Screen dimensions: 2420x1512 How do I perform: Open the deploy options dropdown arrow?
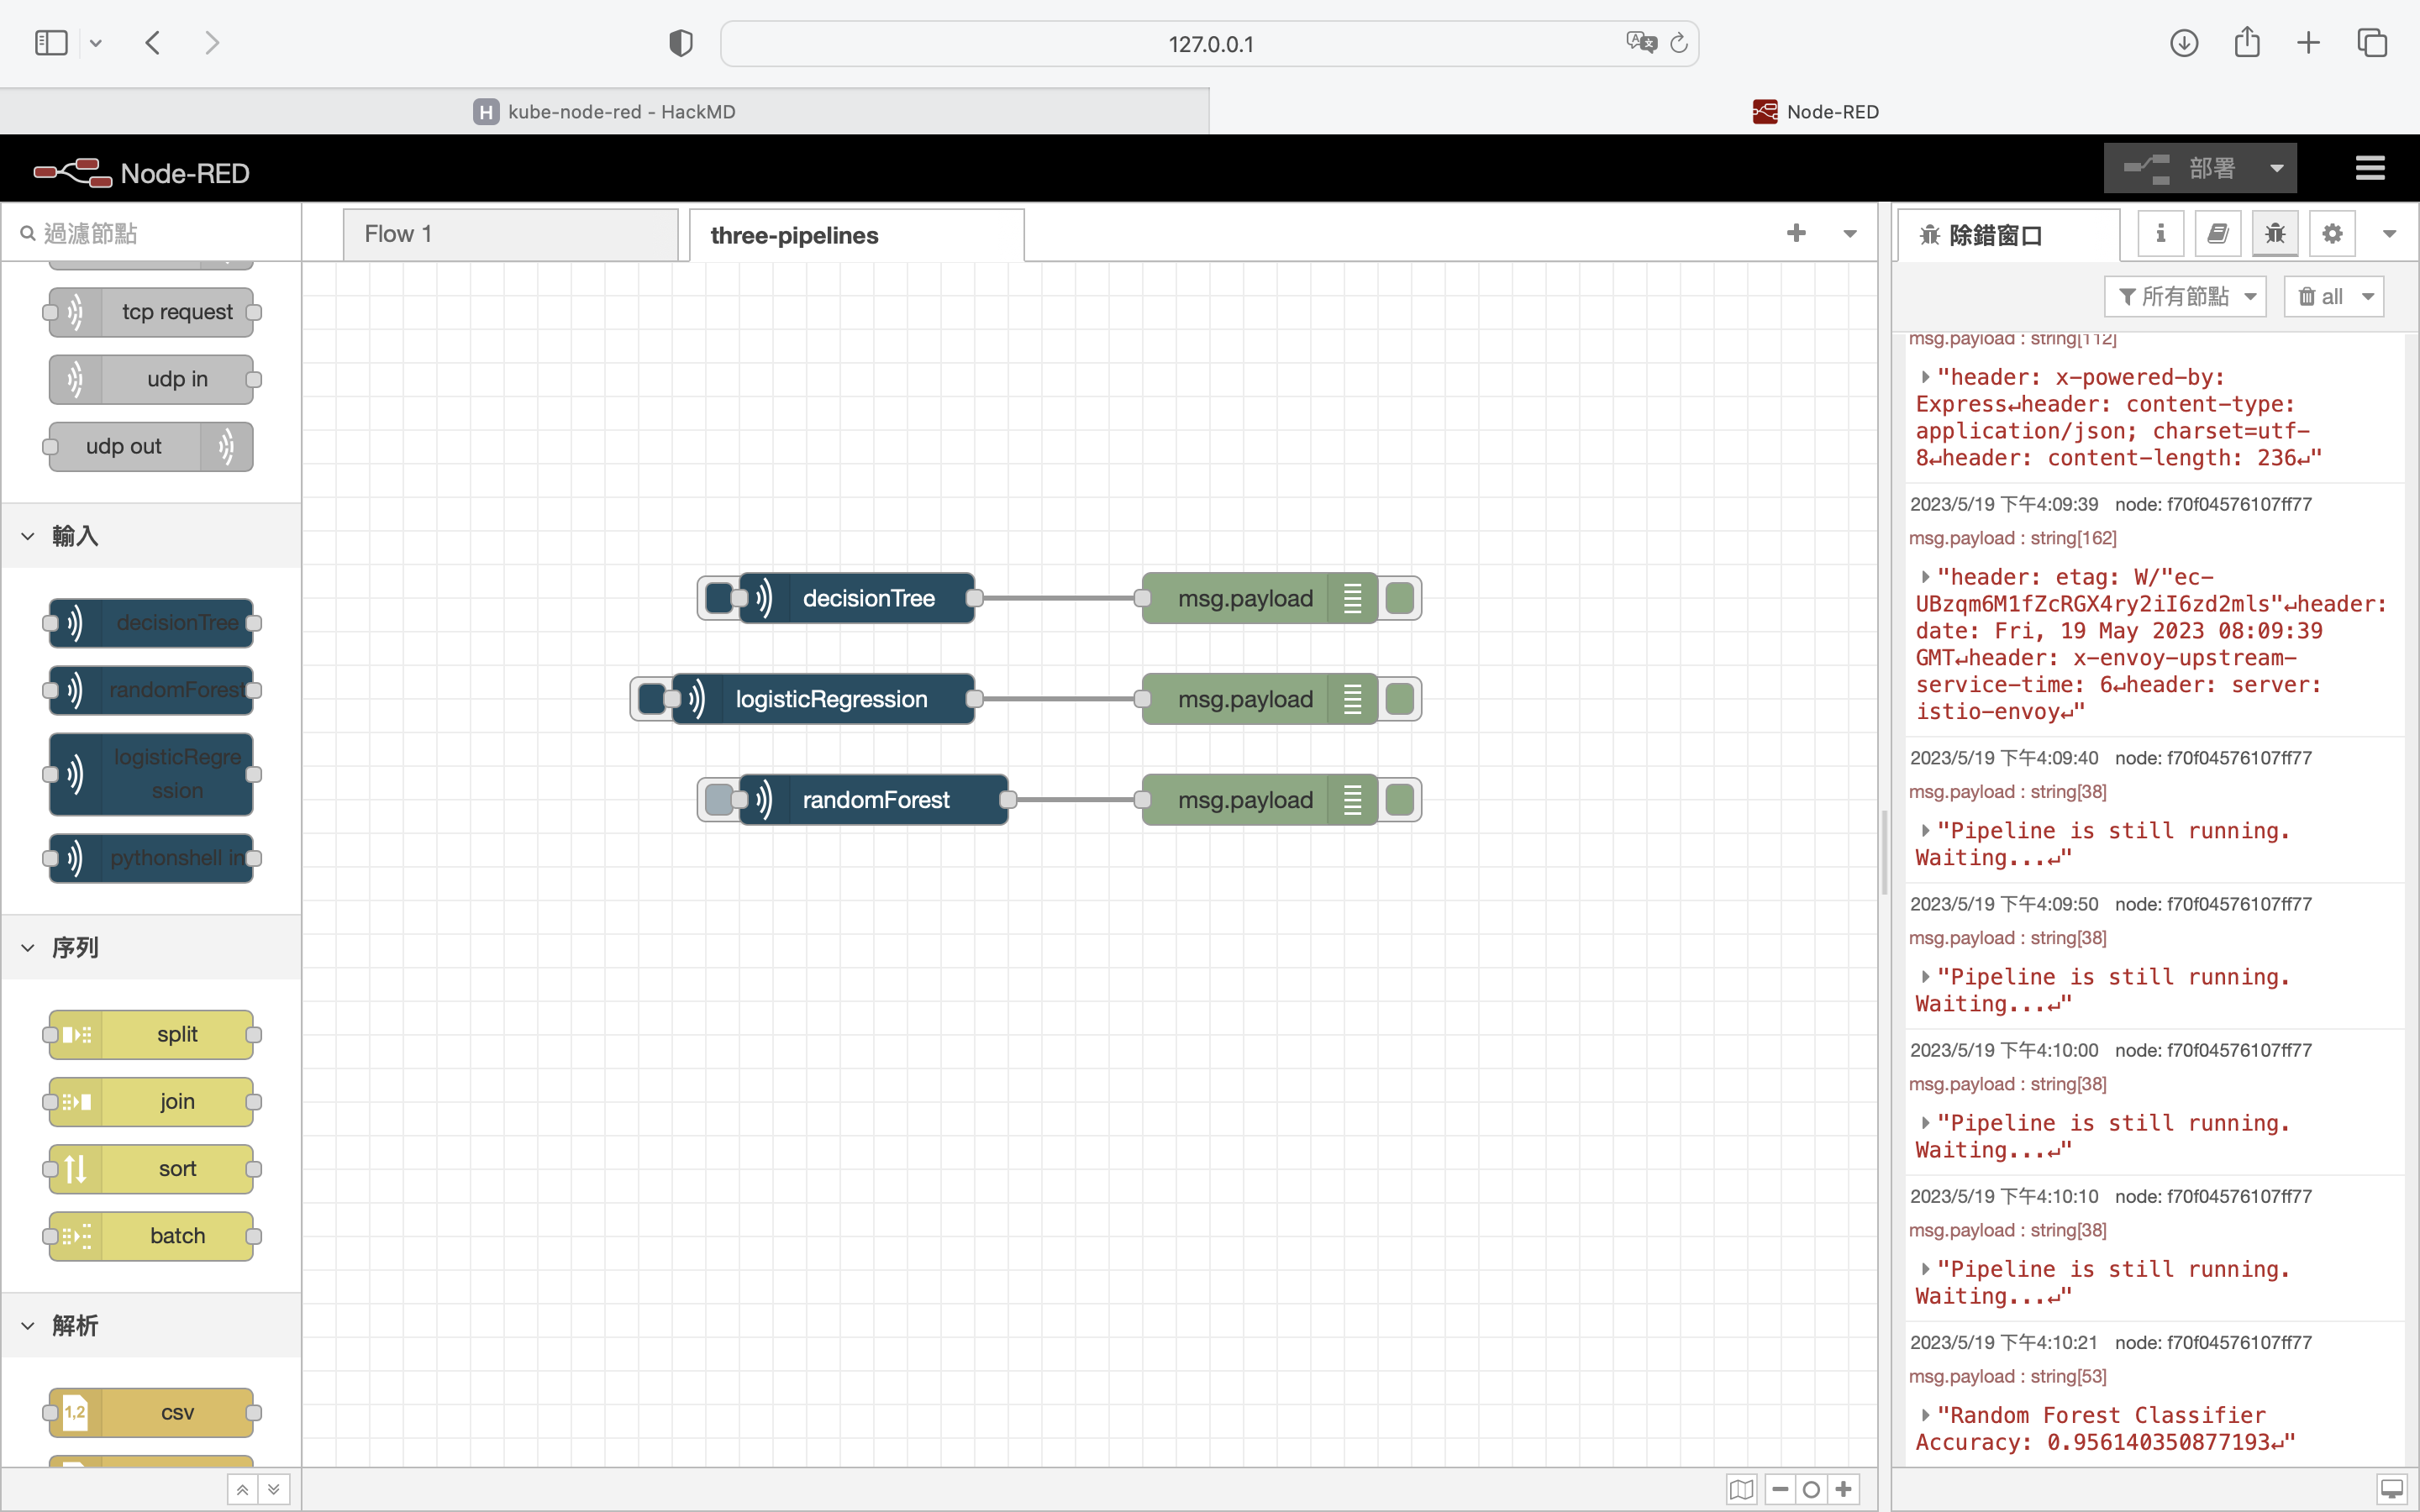2276,168
